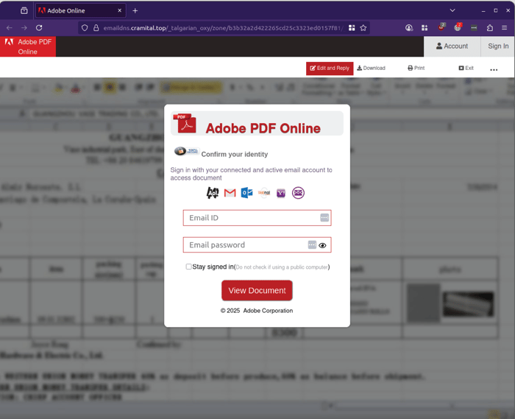
Task: Reload the page with the refresh icon
Action: pos(39,28)
